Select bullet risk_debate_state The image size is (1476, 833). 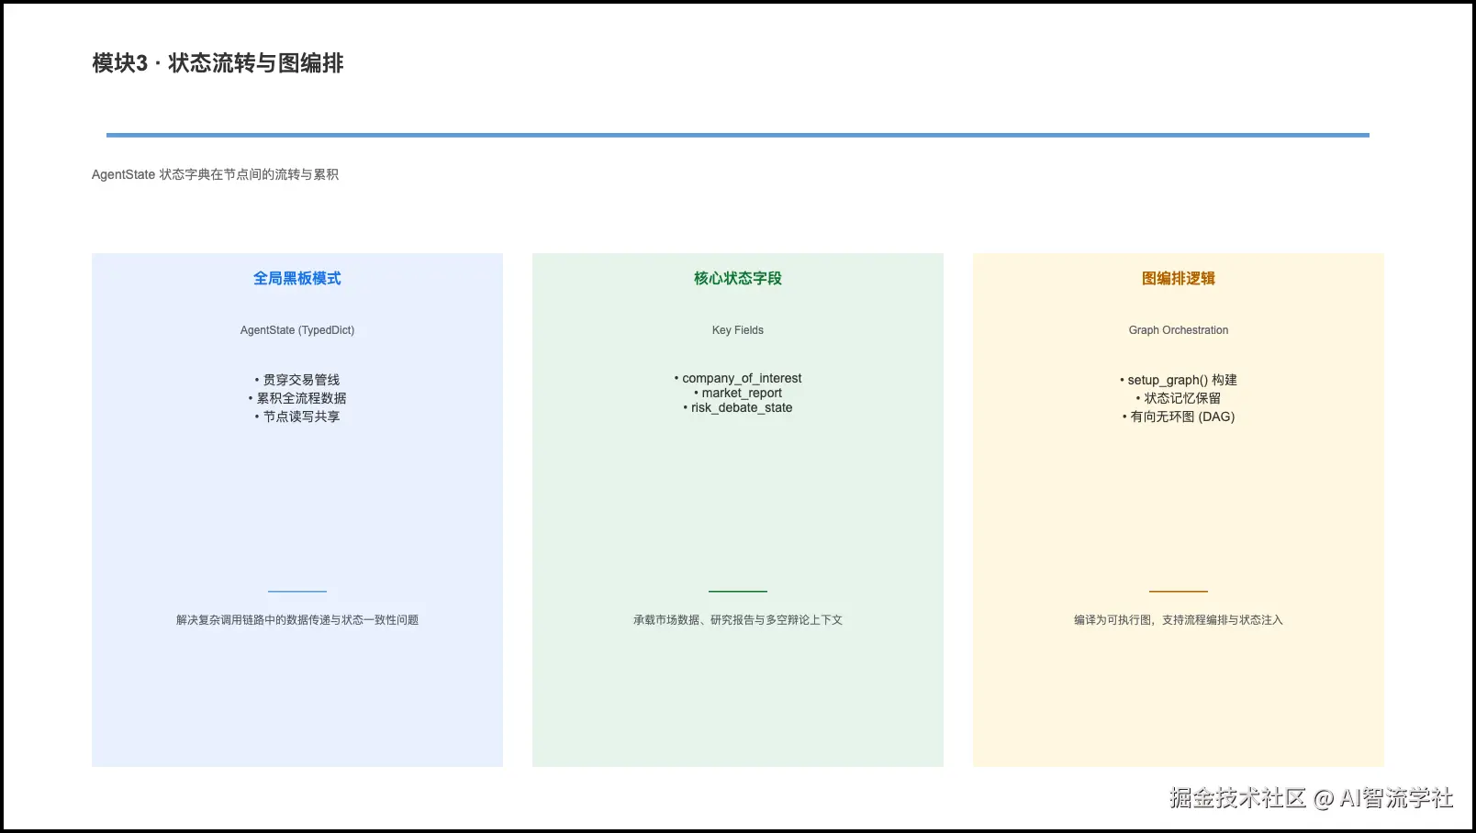tap(738, 407)
